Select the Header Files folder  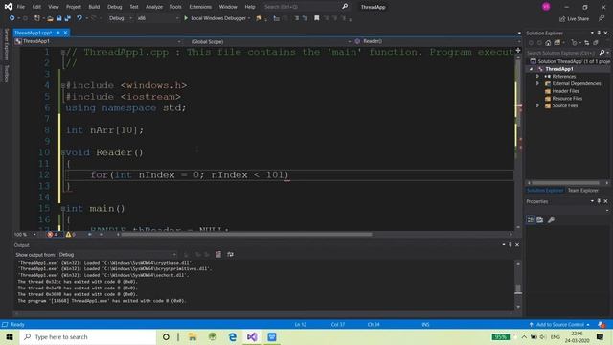tap(562, 91)
